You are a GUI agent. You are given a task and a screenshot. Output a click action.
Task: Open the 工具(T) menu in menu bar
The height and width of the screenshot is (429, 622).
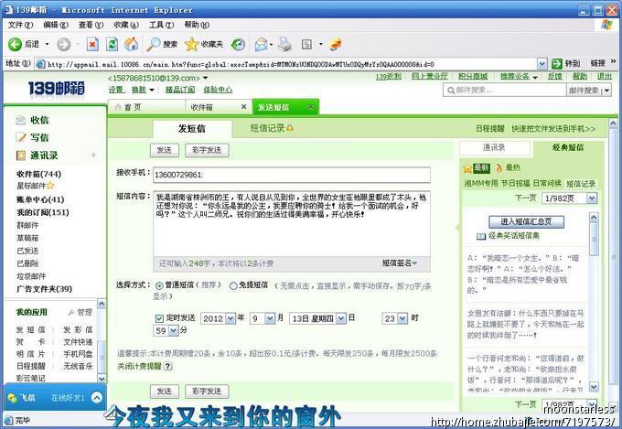pos(161,25)
